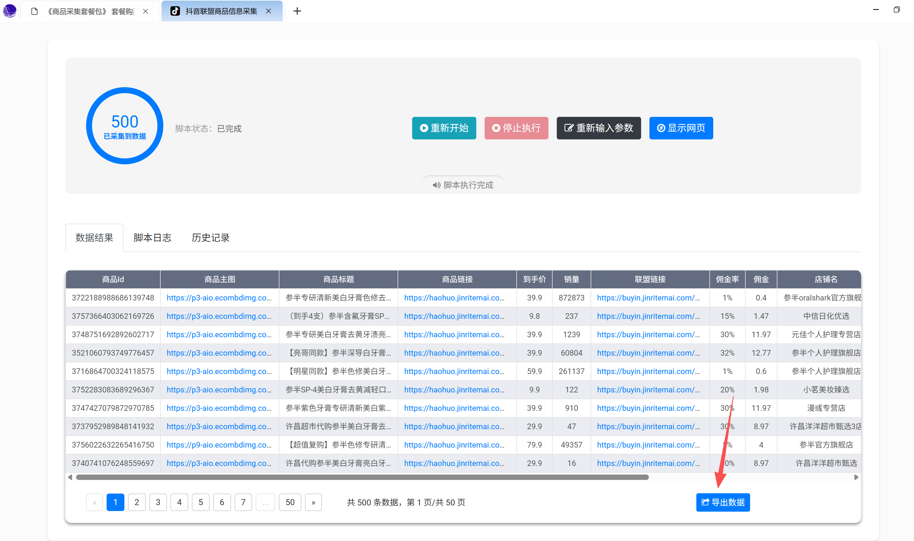914x541 pixels.
Task: Click sales value 261137
Action: (571, 371)
